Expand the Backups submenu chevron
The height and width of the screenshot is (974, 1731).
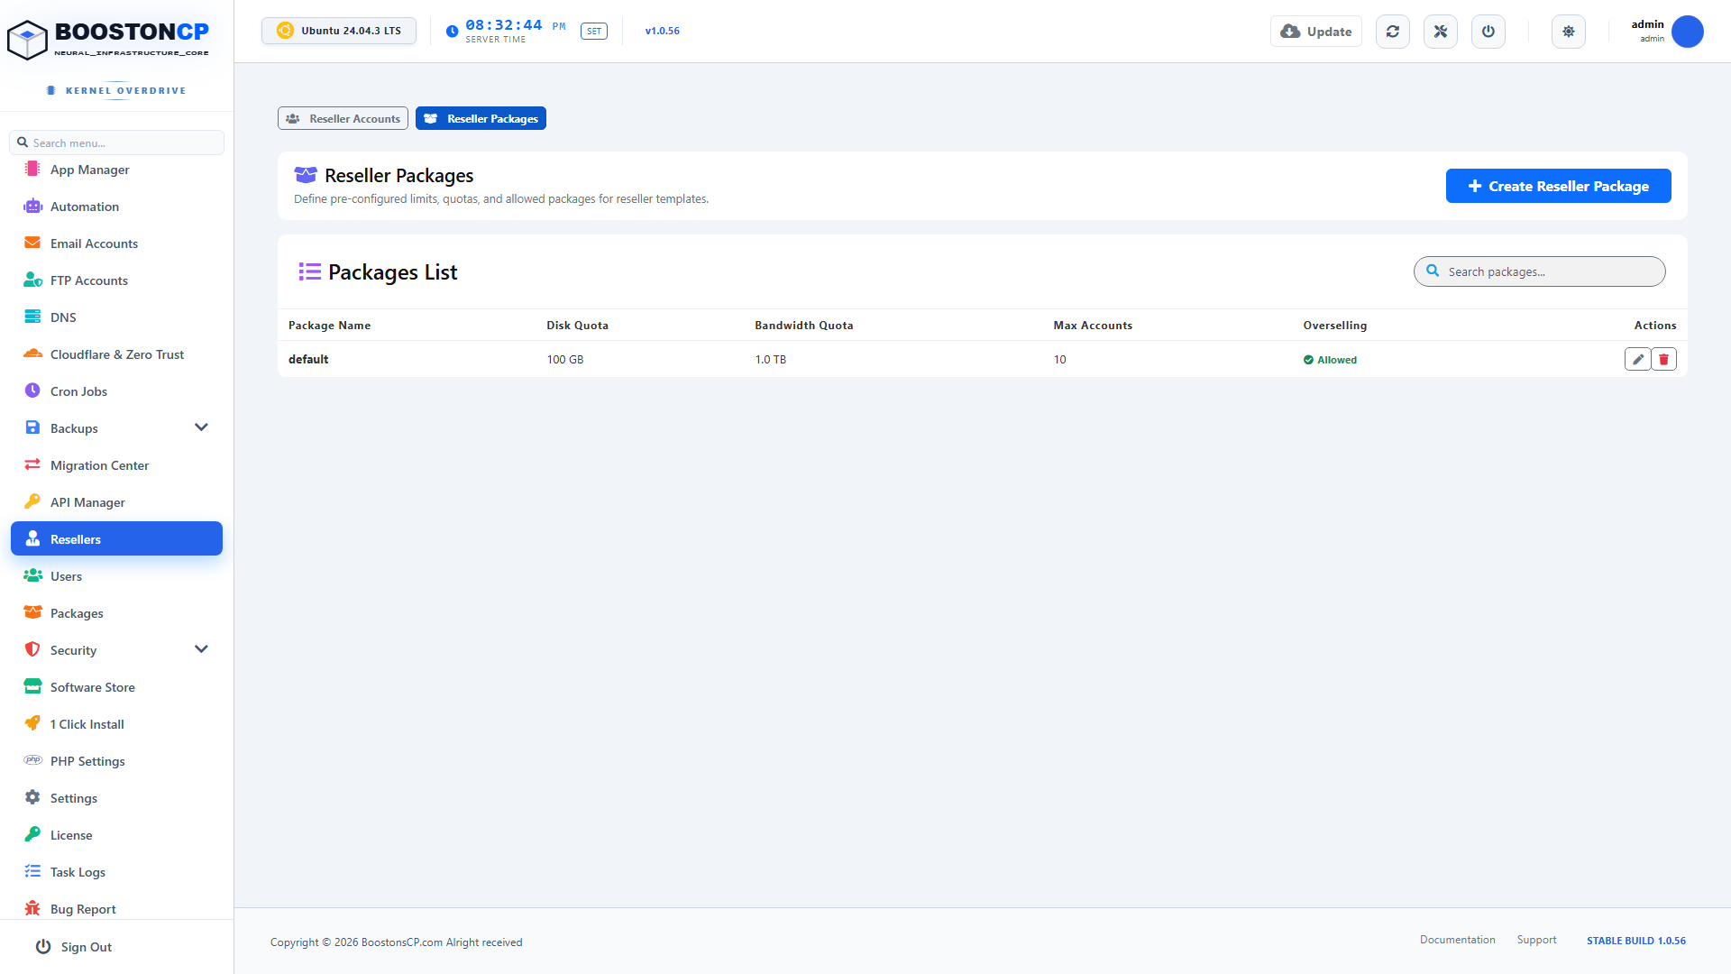coord(201,427)
